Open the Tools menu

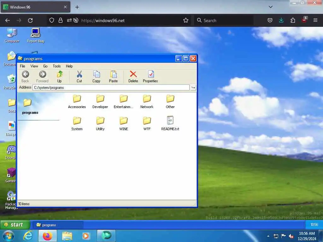click(57, 66)
